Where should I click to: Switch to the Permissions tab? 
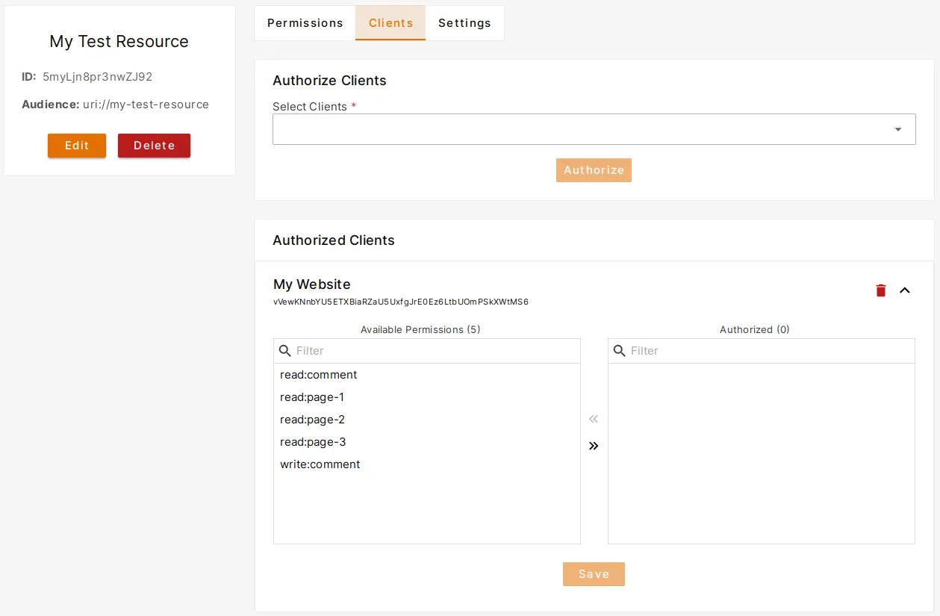pos(305,23)
